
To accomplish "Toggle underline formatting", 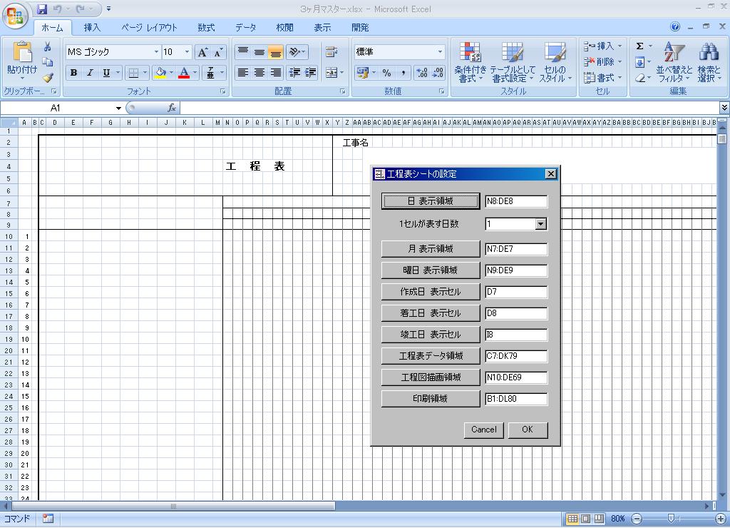I will point(106,73).
